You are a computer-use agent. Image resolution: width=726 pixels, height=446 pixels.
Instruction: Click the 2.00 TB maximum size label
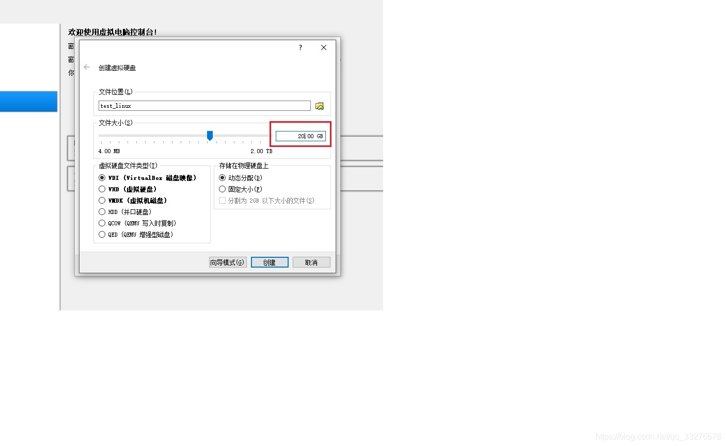[x=261, y=151]
